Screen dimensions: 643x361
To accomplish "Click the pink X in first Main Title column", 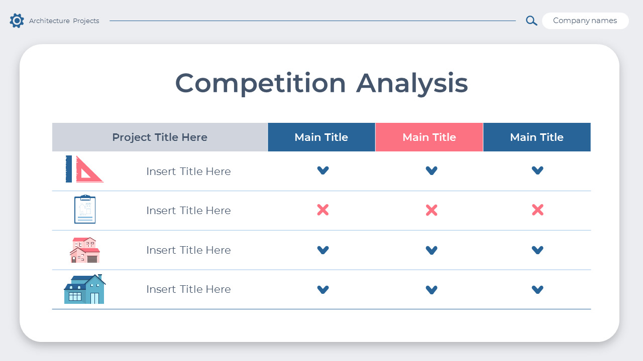I will (x=323, y=210).
